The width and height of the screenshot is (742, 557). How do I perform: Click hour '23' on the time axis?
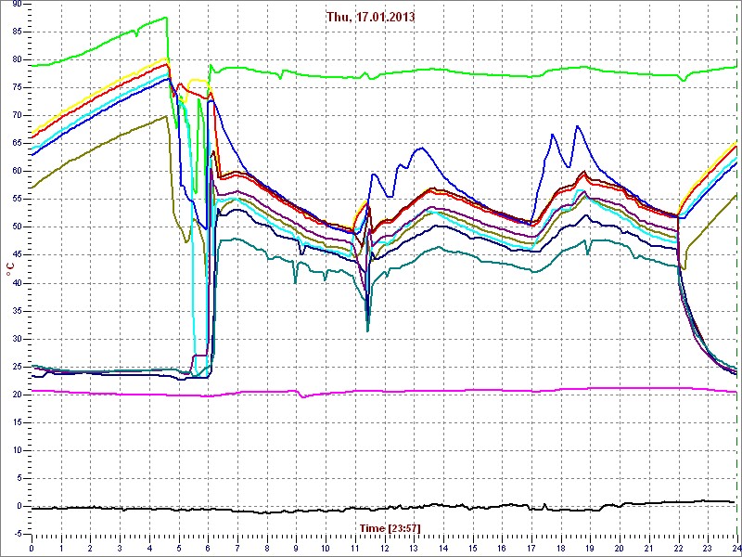point(708,548)
